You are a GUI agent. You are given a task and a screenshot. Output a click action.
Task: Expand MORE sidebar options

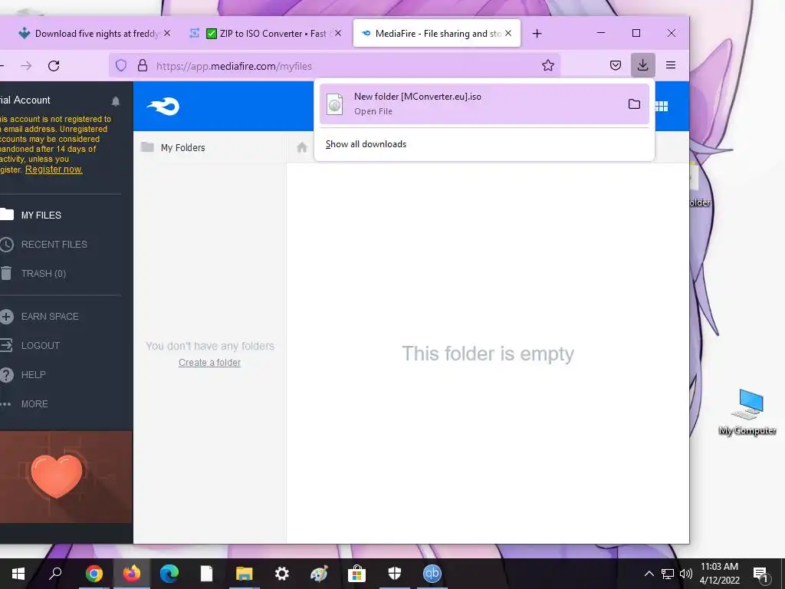point(34,403)
